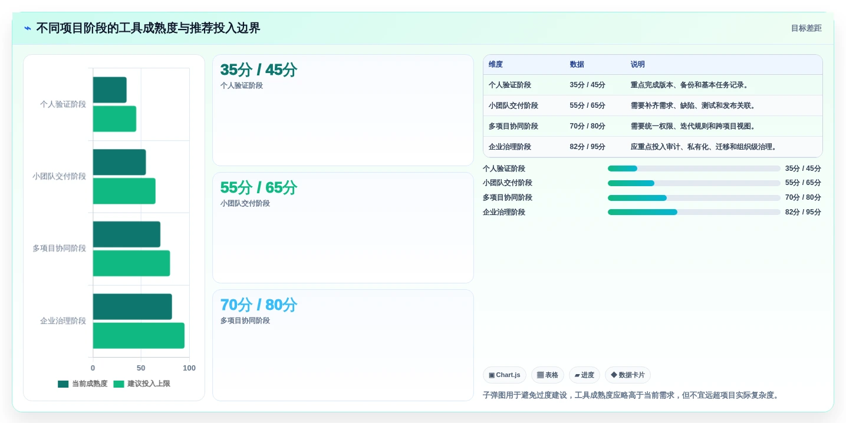The image size is (846, 423).
Task: Open the 35分 / 45分 data card
Action: click(343, 110)
